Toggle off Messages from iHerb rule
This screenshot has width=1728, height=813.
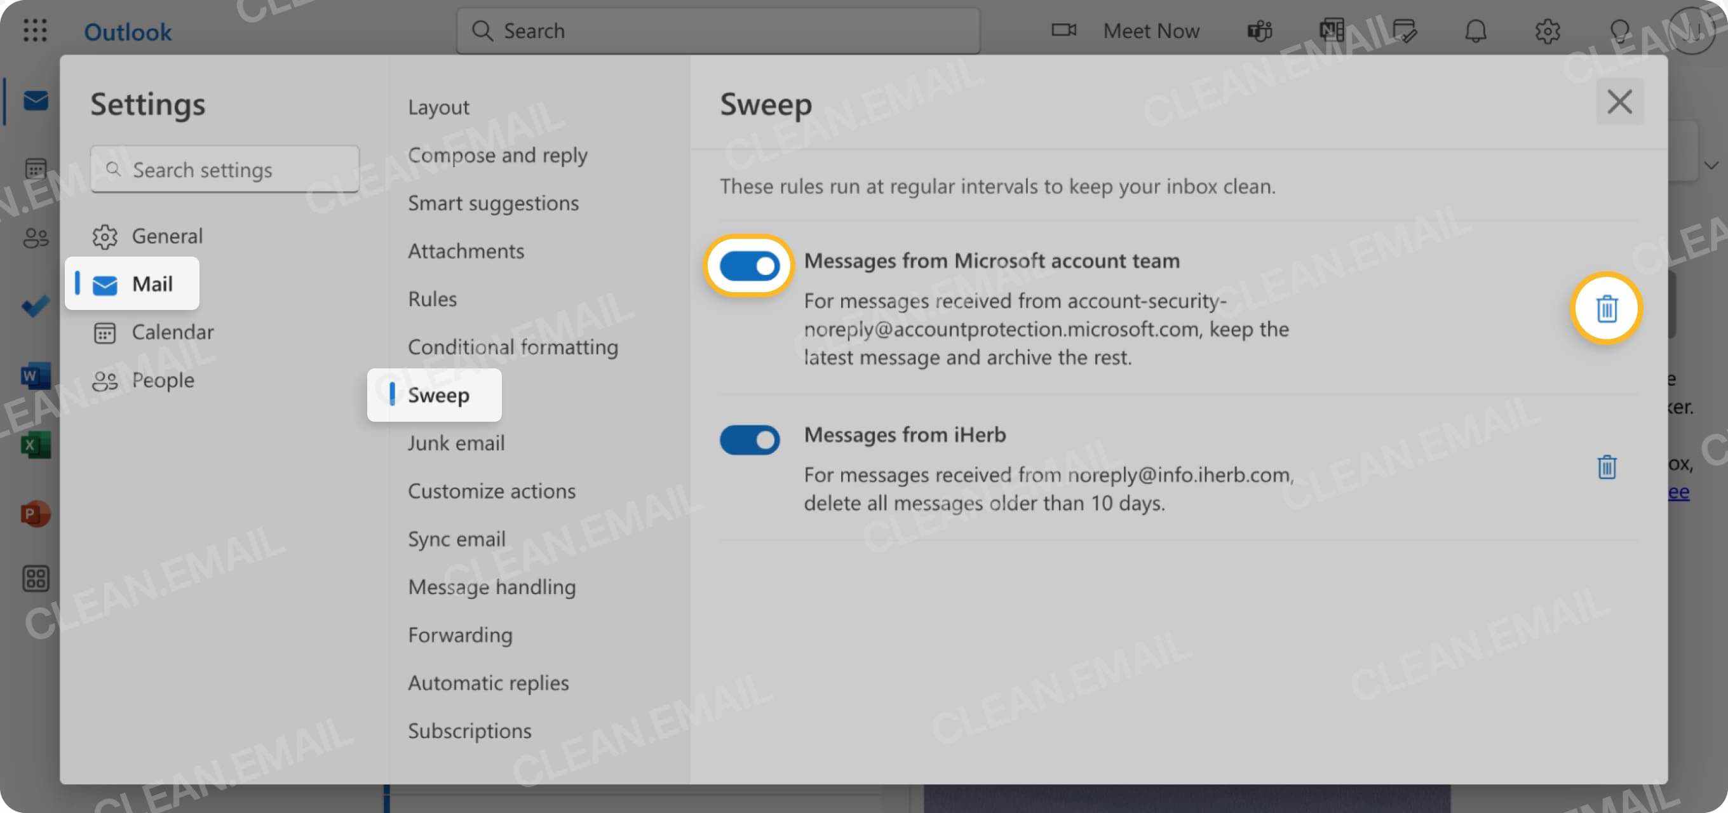(749, 440)
